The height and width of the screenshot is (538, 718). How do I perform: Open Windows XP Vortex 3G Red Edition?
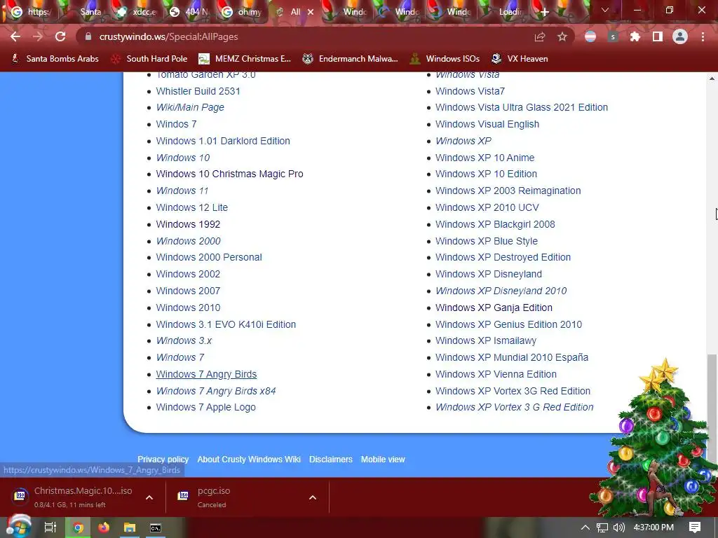tap(513, 391)
